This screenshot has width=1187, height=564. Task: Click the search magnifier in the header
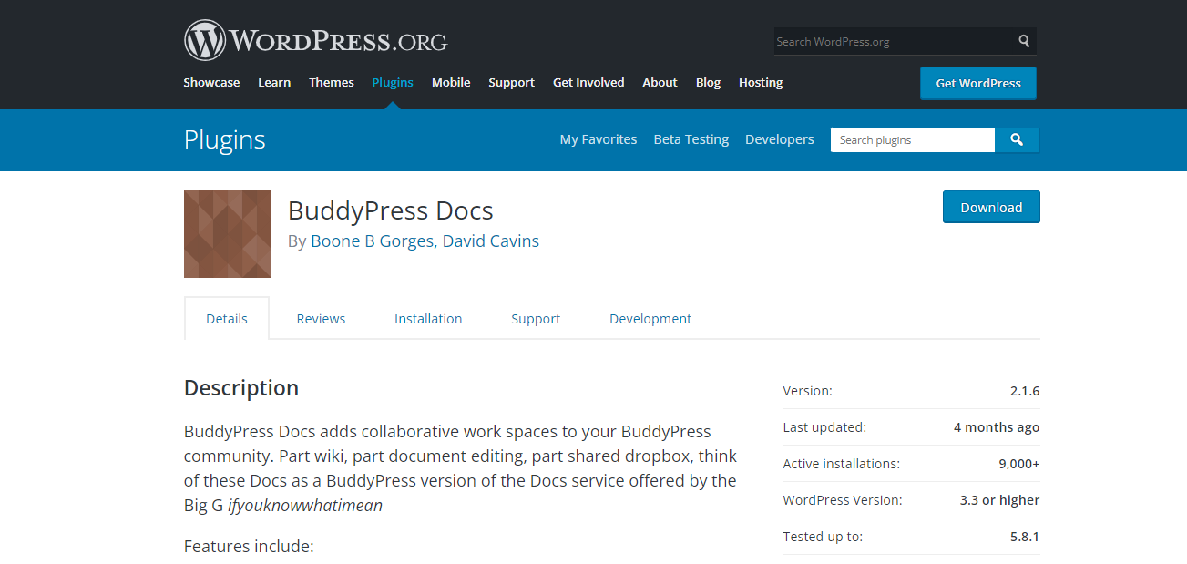pos(1023,40)
